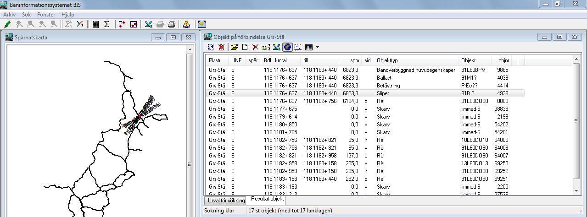Sort by the Pl/str column header

[x=218, y=60]
